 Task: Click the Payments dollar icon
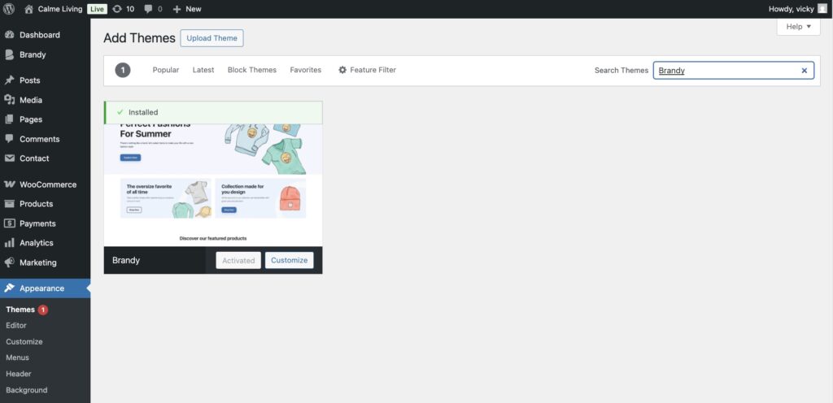click(9, 223)
